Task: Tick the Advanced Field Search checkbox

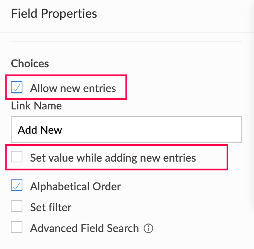Action: 17,228
